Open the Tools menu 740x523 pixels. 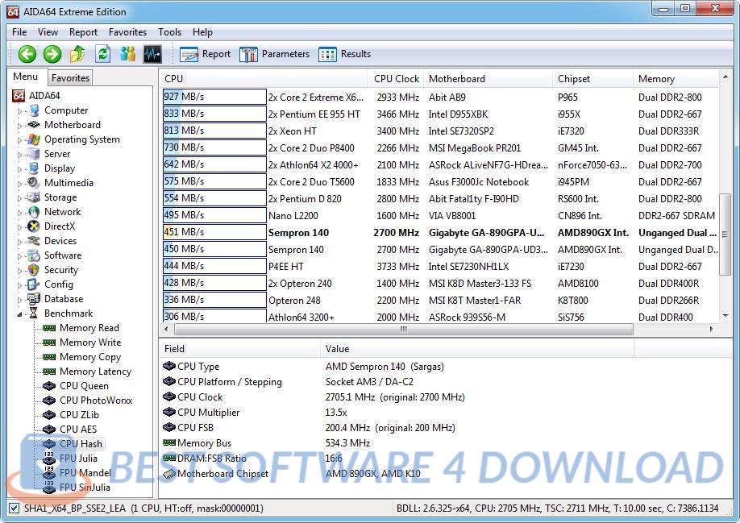(169, 32)
